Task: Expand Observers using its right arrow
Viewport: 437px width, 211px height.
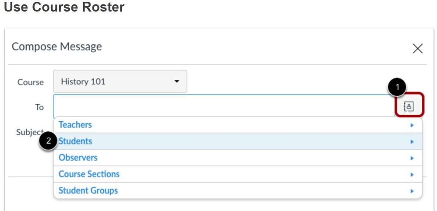Action: (x=412, y=158)
